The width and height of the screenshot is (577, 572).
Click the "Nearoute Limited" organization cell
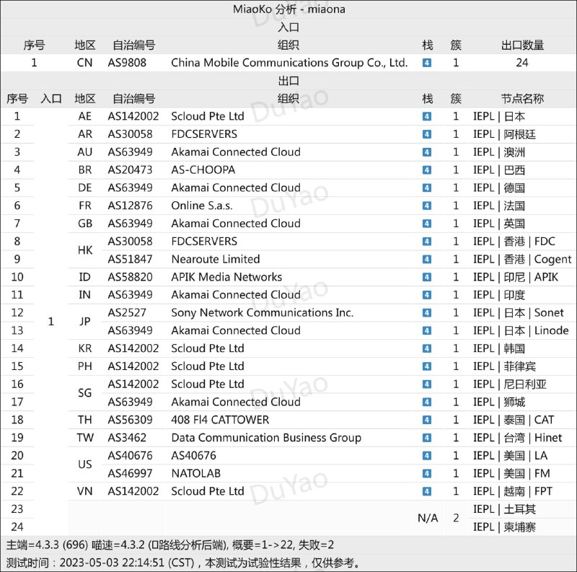216,259
